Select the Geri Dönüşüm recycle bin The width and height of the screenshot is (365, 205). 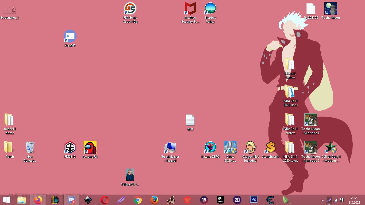click(30, 152)
